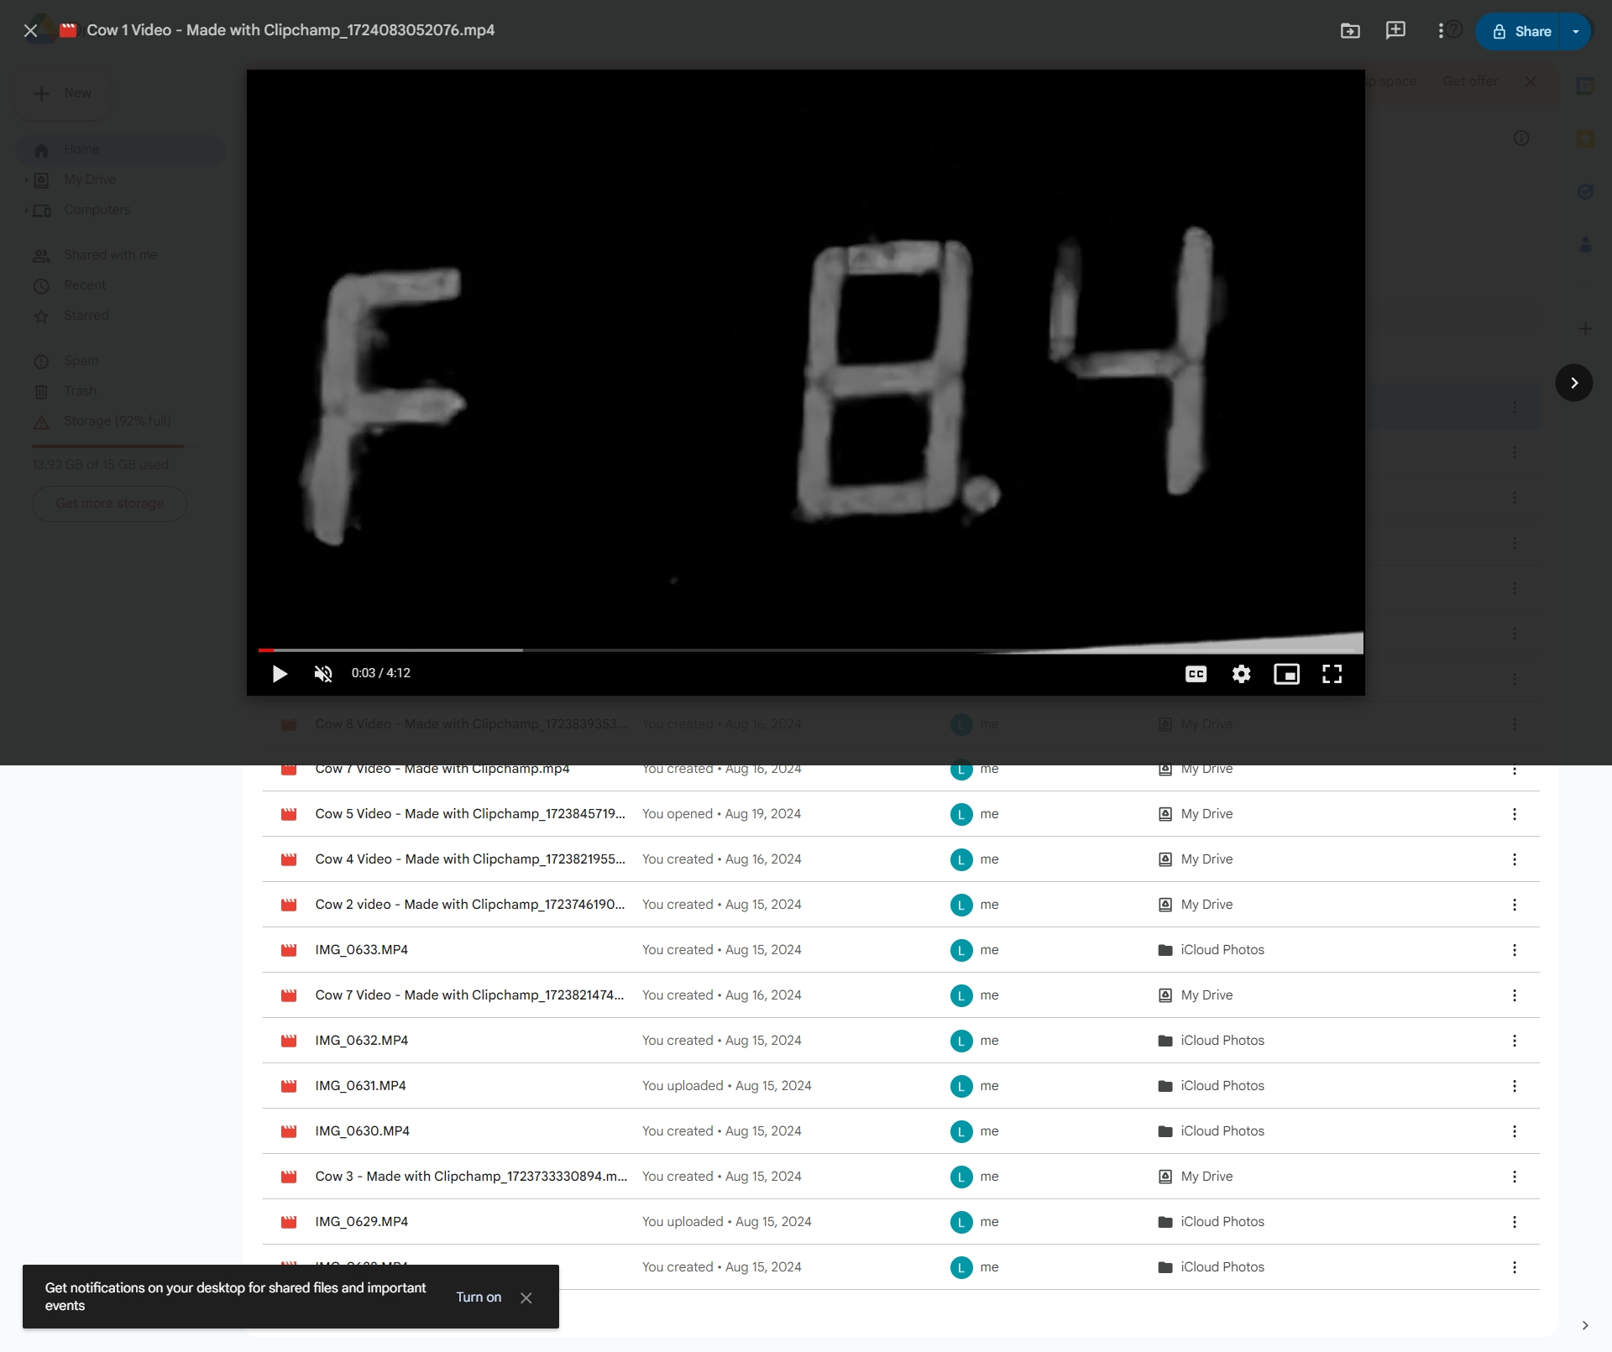Dismiss the notifications toast

[x=526, y=1297]
